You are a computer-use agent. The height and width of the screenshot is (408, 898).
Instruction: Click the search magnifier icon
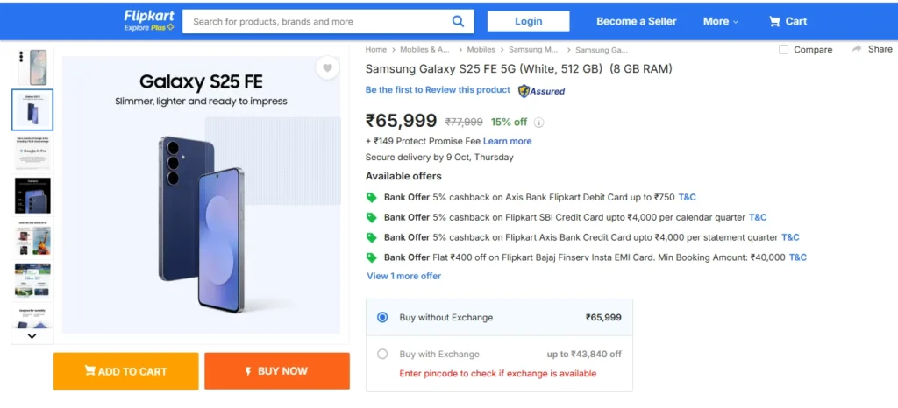point(458,21)
